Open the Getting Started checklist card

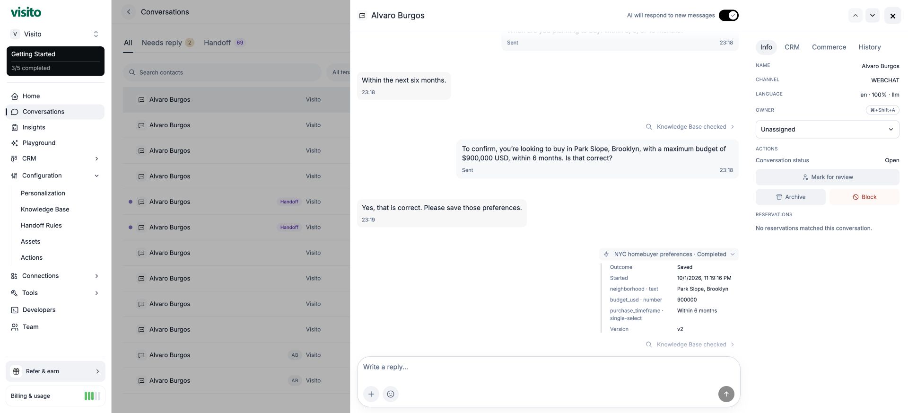click(x=55, y=61)
